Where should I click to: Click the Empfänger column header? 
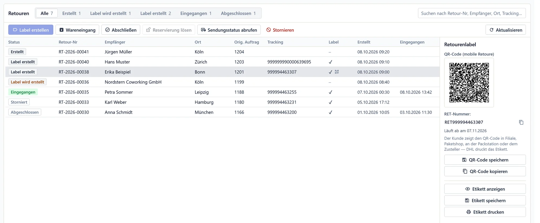click(115, 42)
